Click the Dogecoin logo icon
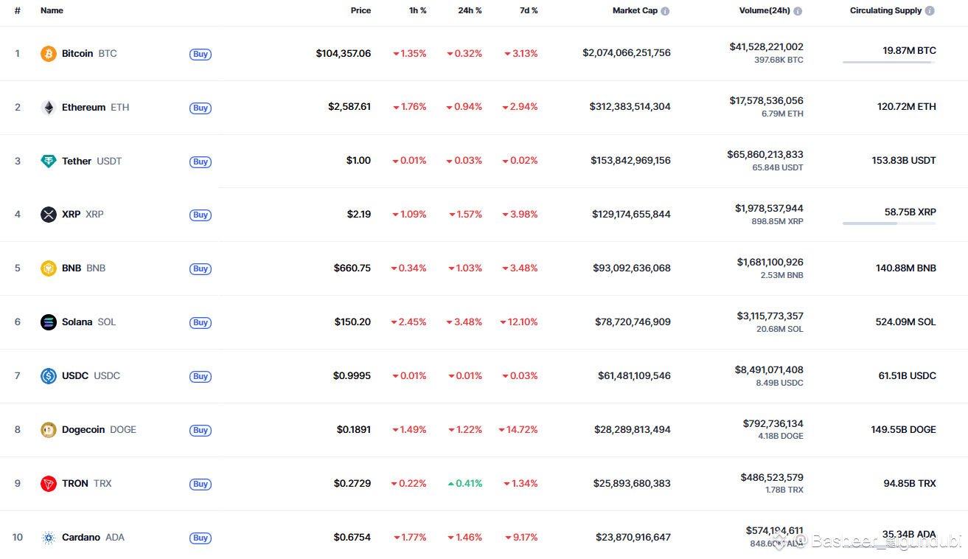Viewport: 968px width, 559px height. click(49, 430)
